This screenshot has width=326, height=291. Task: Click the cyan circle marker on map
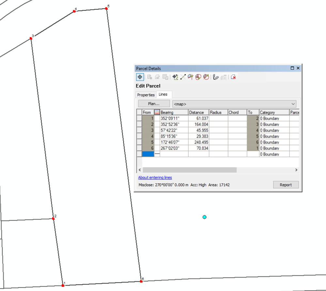(205, 217)
